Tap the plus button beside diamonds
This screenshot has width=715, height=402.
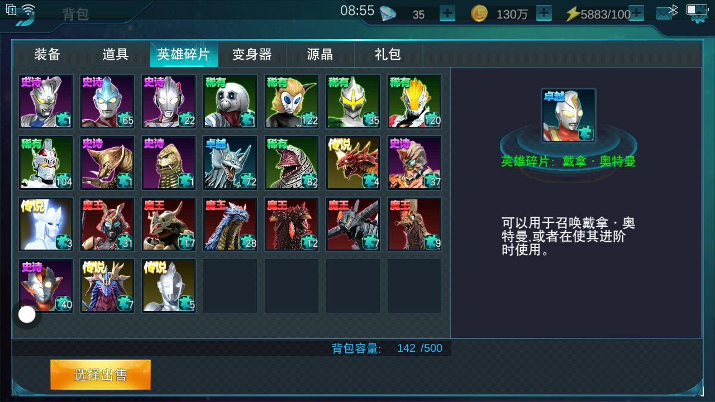[447, 13]
